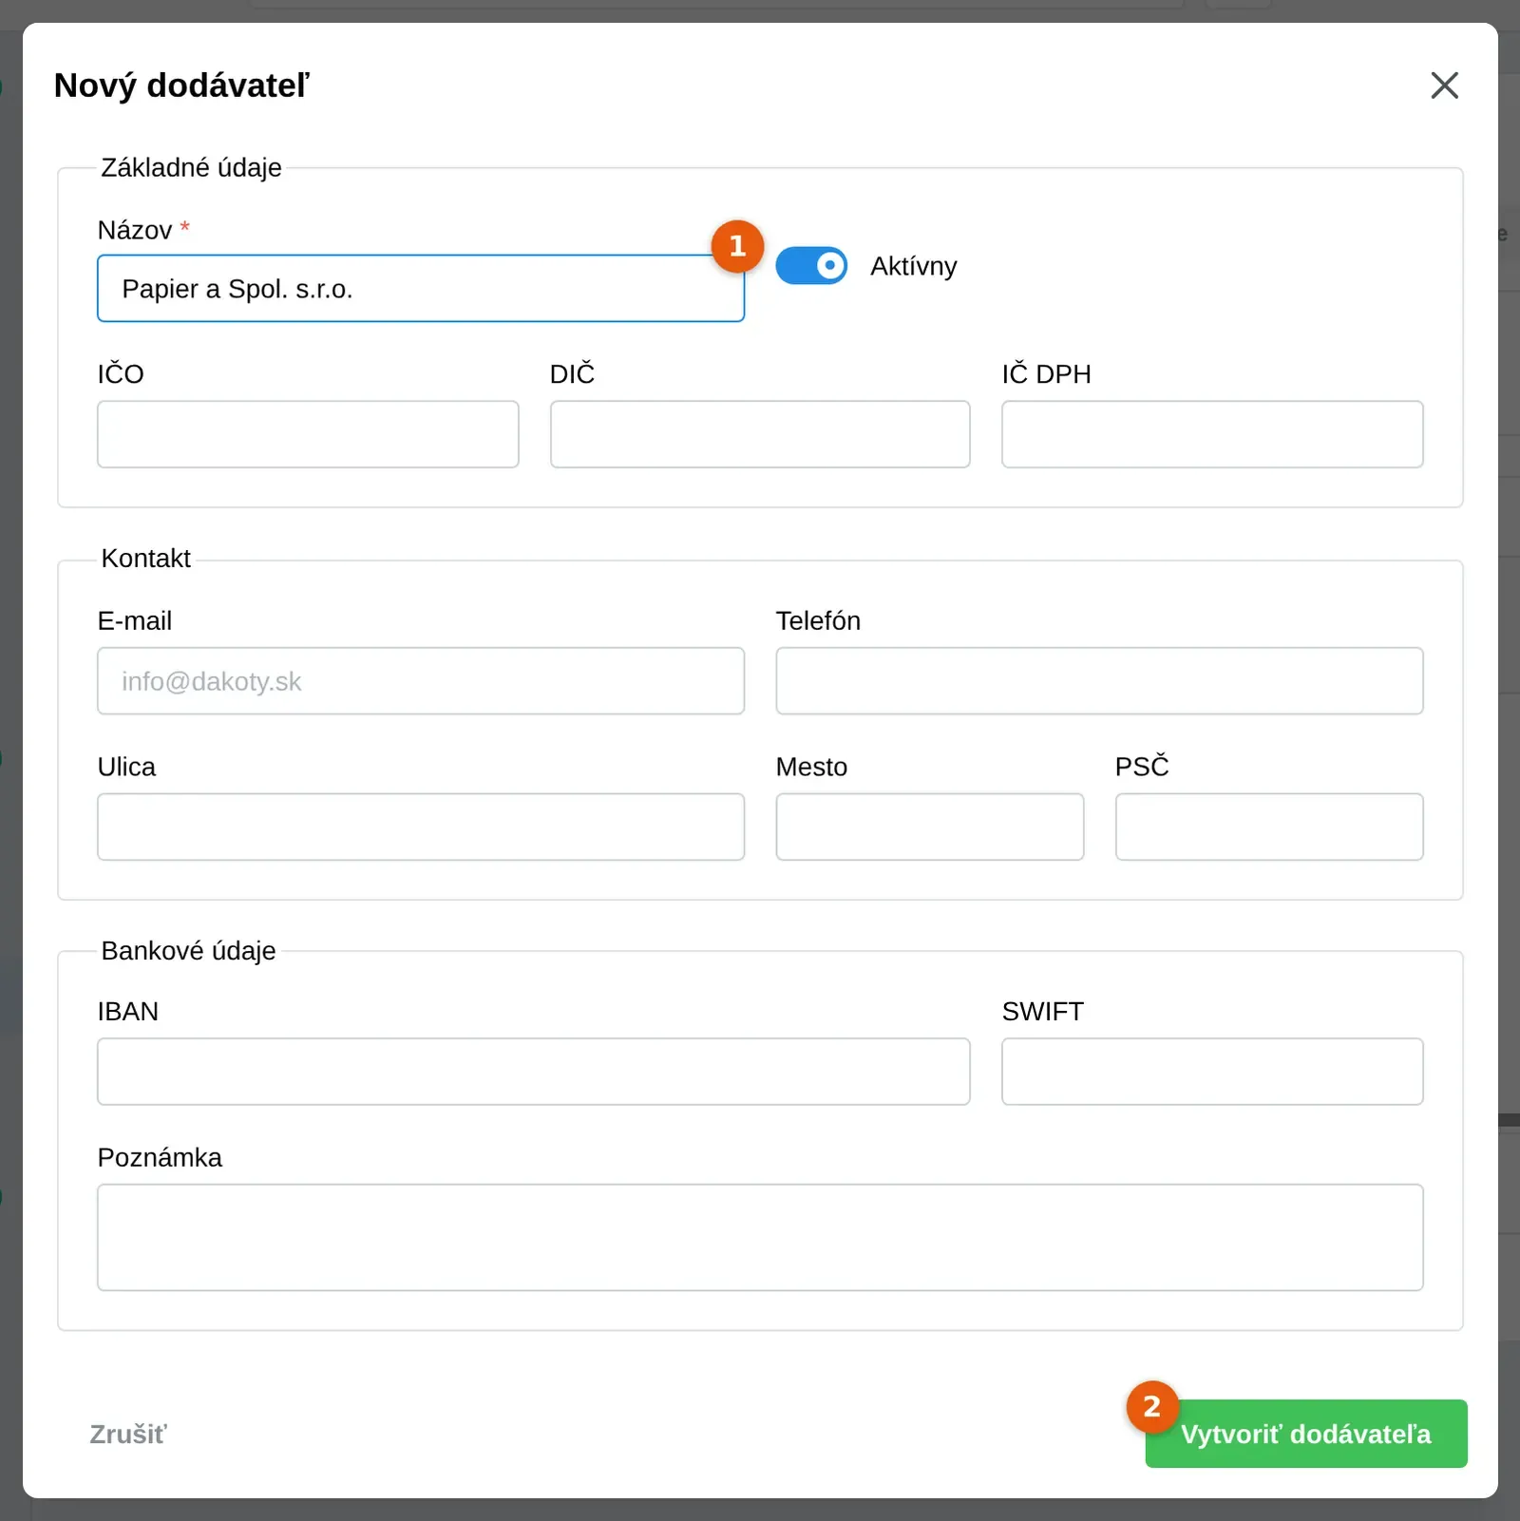This screenshot has width=1520, height=1521.
Task: Click the Aktívny label text
Action: click(914, 266)
